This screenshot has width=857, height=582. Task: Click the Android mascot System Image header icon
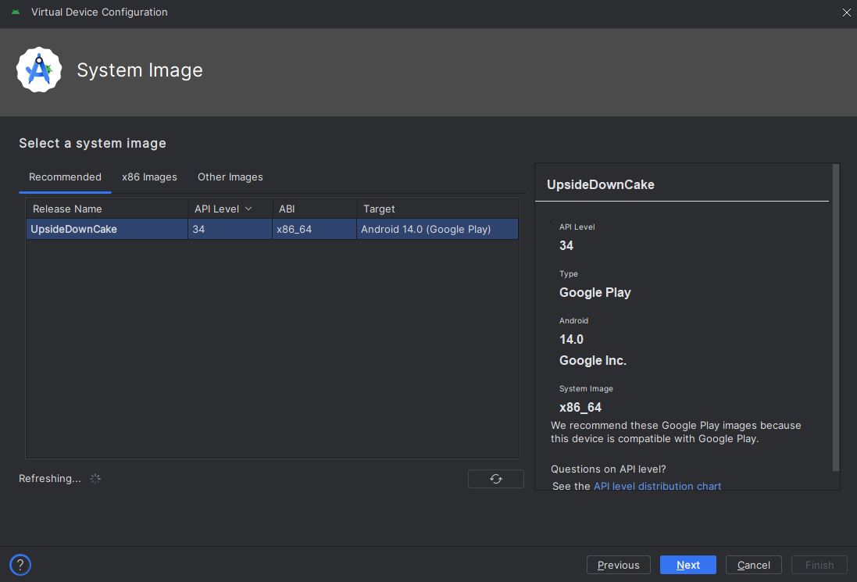pos(38,70)
